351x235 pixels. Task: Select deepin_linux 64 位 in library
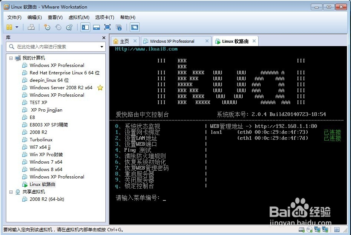coord(49,80)
